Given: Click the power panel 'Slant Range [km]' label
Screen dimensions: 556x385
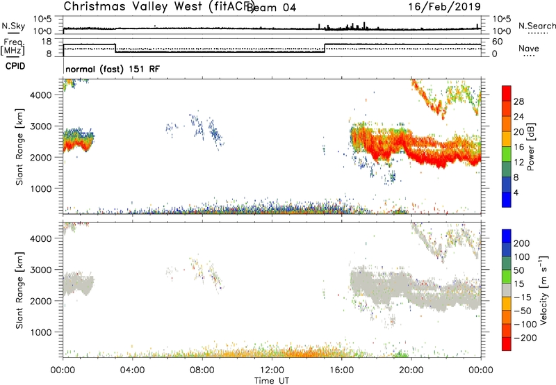Looking at the screenshot, I should coord(19,147).
